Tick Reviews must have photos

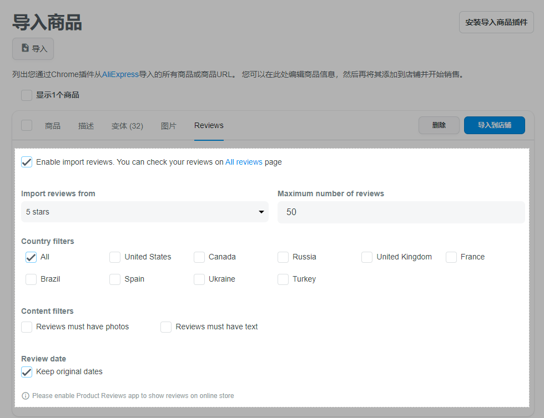27,327
